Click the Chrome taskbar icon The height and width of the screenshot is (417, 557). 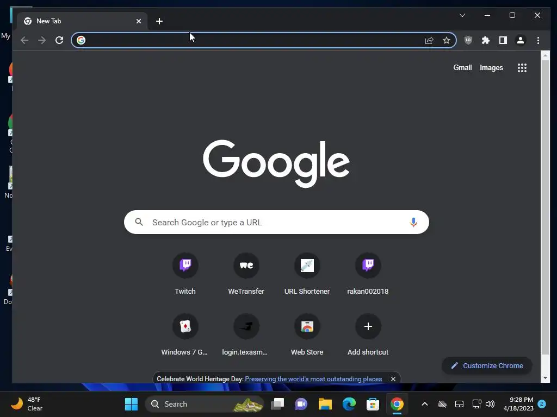click(397, 404)
